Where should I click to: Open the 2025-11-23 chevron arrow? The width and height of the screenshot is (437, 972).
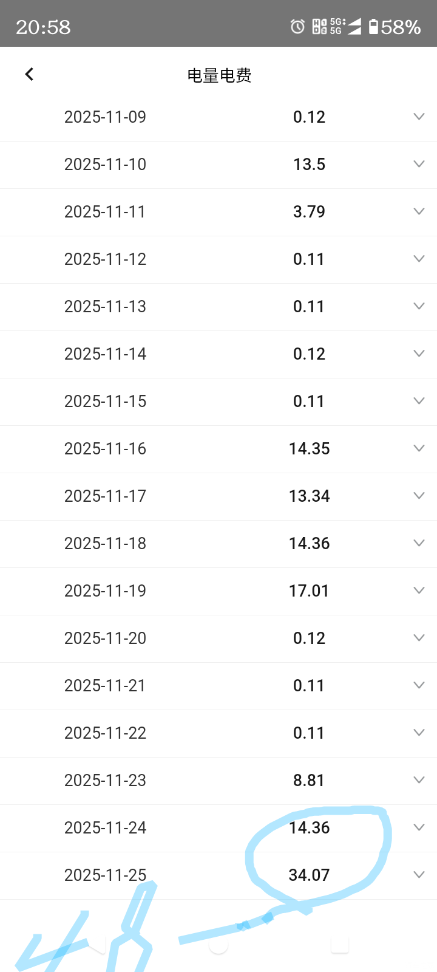coord(419,780)
